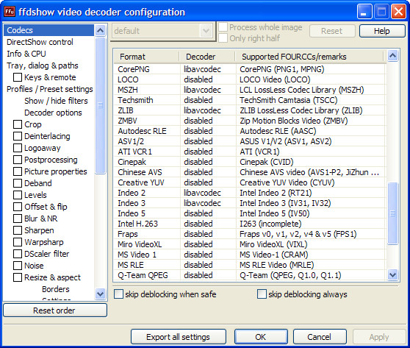Close the ffdshow configuration window
The width and height of the screenshot is (410, 348).
(x=398, y=12)
